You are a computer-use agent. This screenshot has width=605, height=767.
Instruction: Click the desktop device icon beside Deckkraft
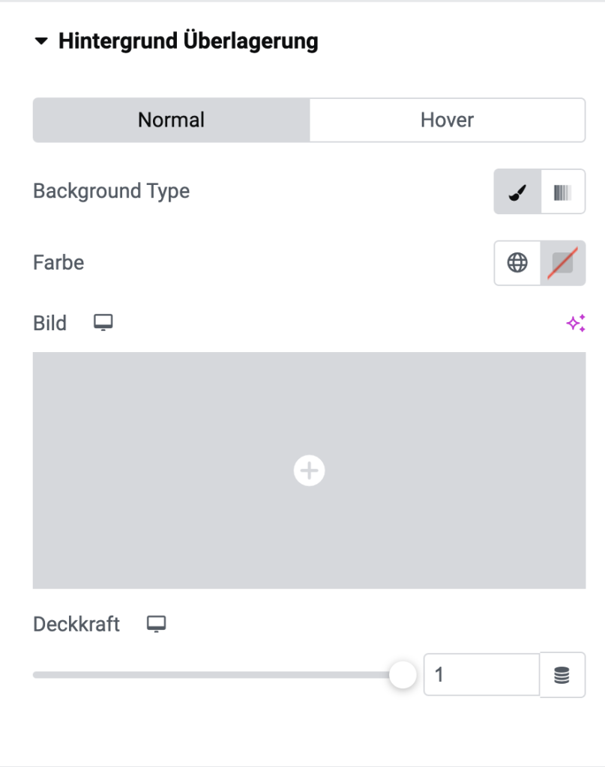156,624
